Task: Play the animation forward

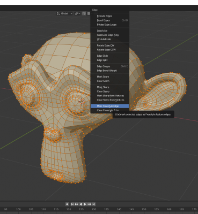Action: point(85,204)
